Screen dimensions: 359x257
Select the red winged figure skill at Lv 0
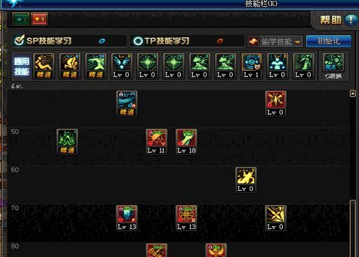click(x=276, y=103)
